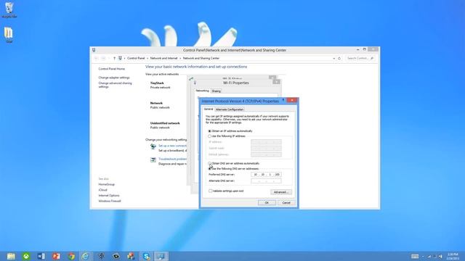The image size is (465, 261).
Task: Switch to the Alternate Configuration tab
Action: point(230,109)
